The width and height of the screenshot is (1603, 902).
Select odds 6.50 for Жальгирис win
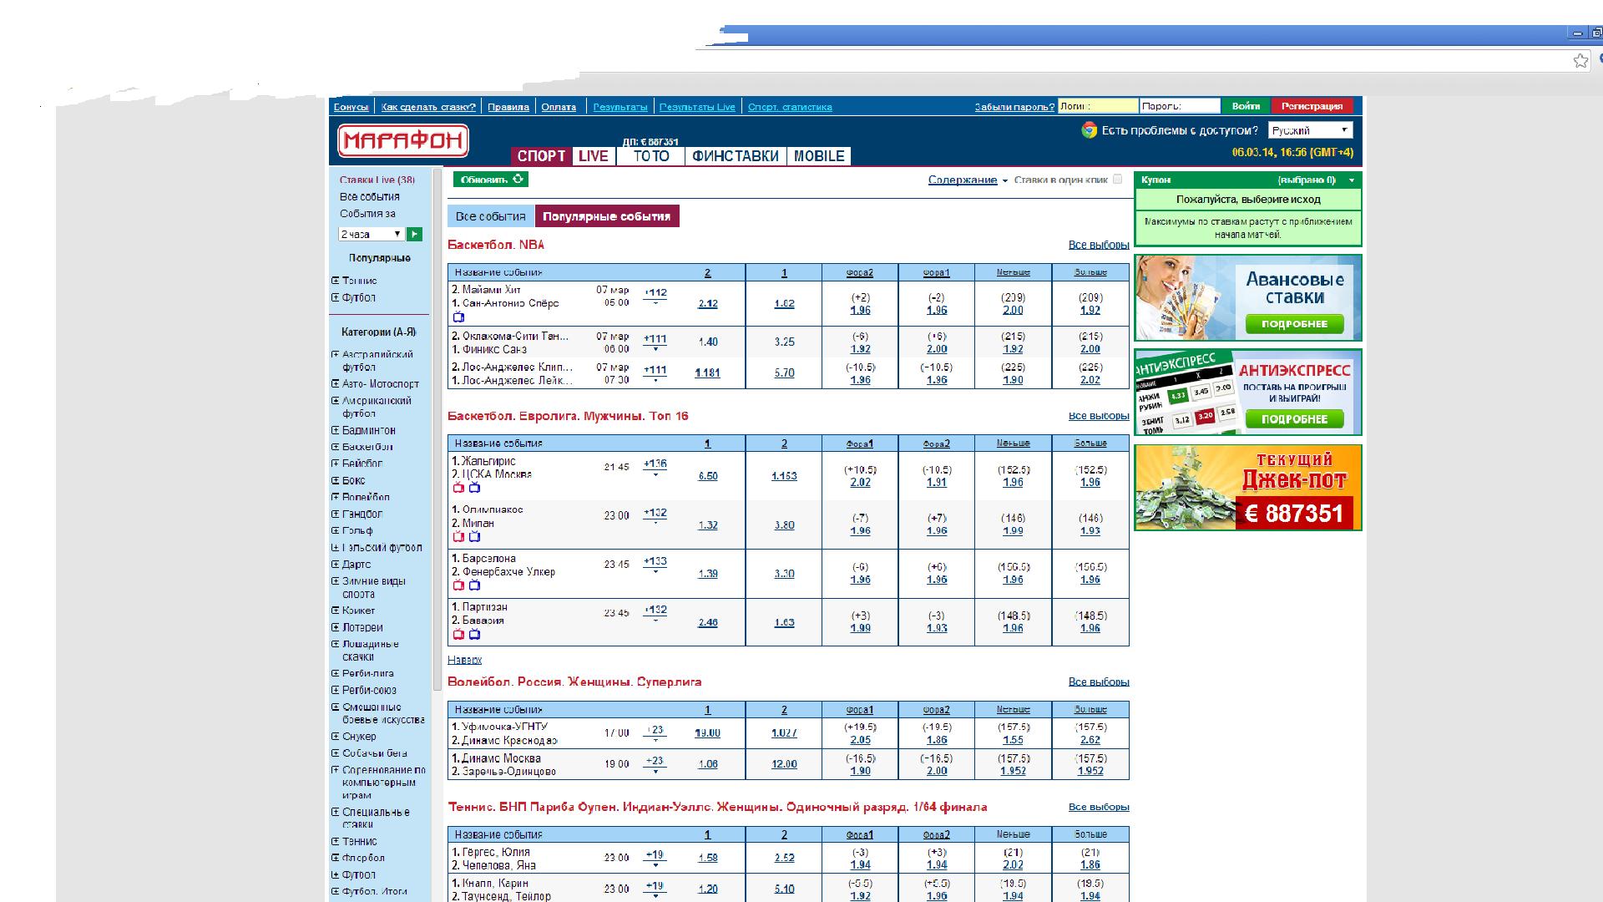[x=708, y=476]
